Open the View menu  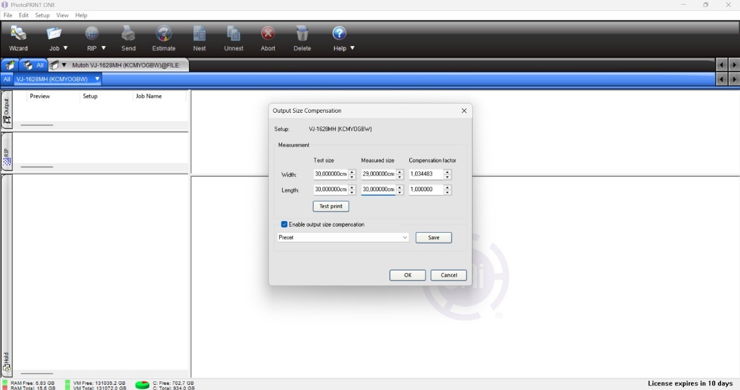coord(62,15)
